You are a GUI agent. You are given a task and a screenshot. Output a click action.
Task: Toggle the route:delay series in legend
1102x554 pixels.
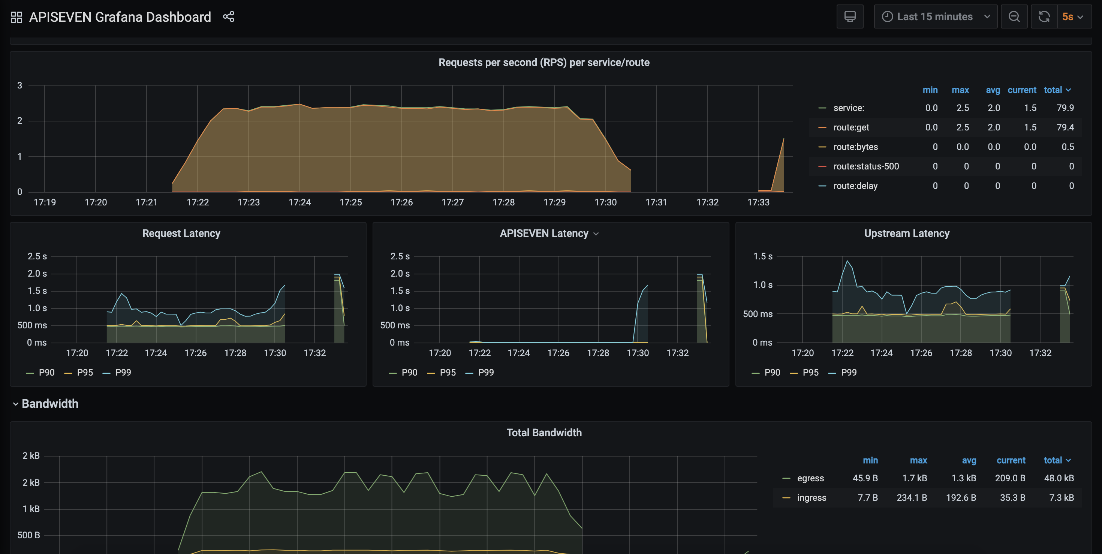coord(855,186)
